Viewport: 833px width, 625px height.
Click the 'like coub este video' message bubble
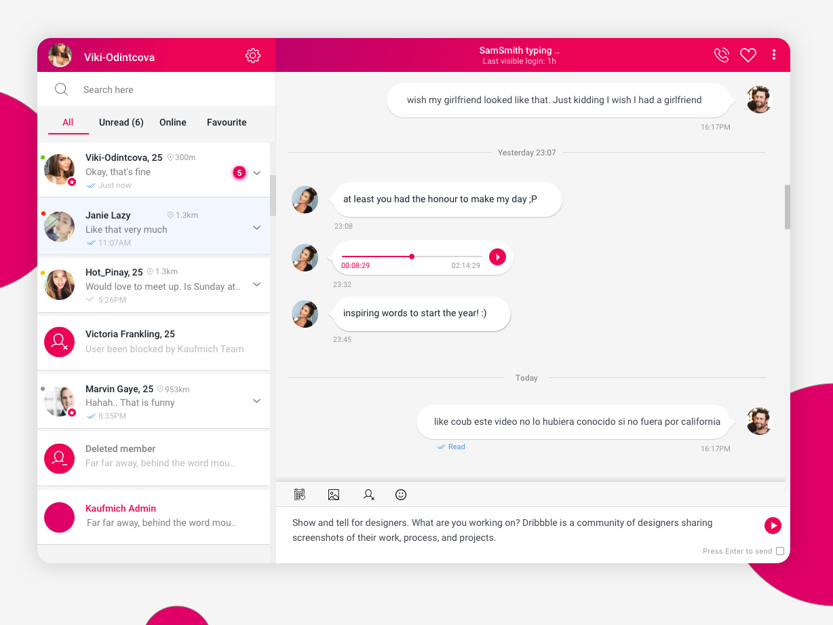point(575,421)
